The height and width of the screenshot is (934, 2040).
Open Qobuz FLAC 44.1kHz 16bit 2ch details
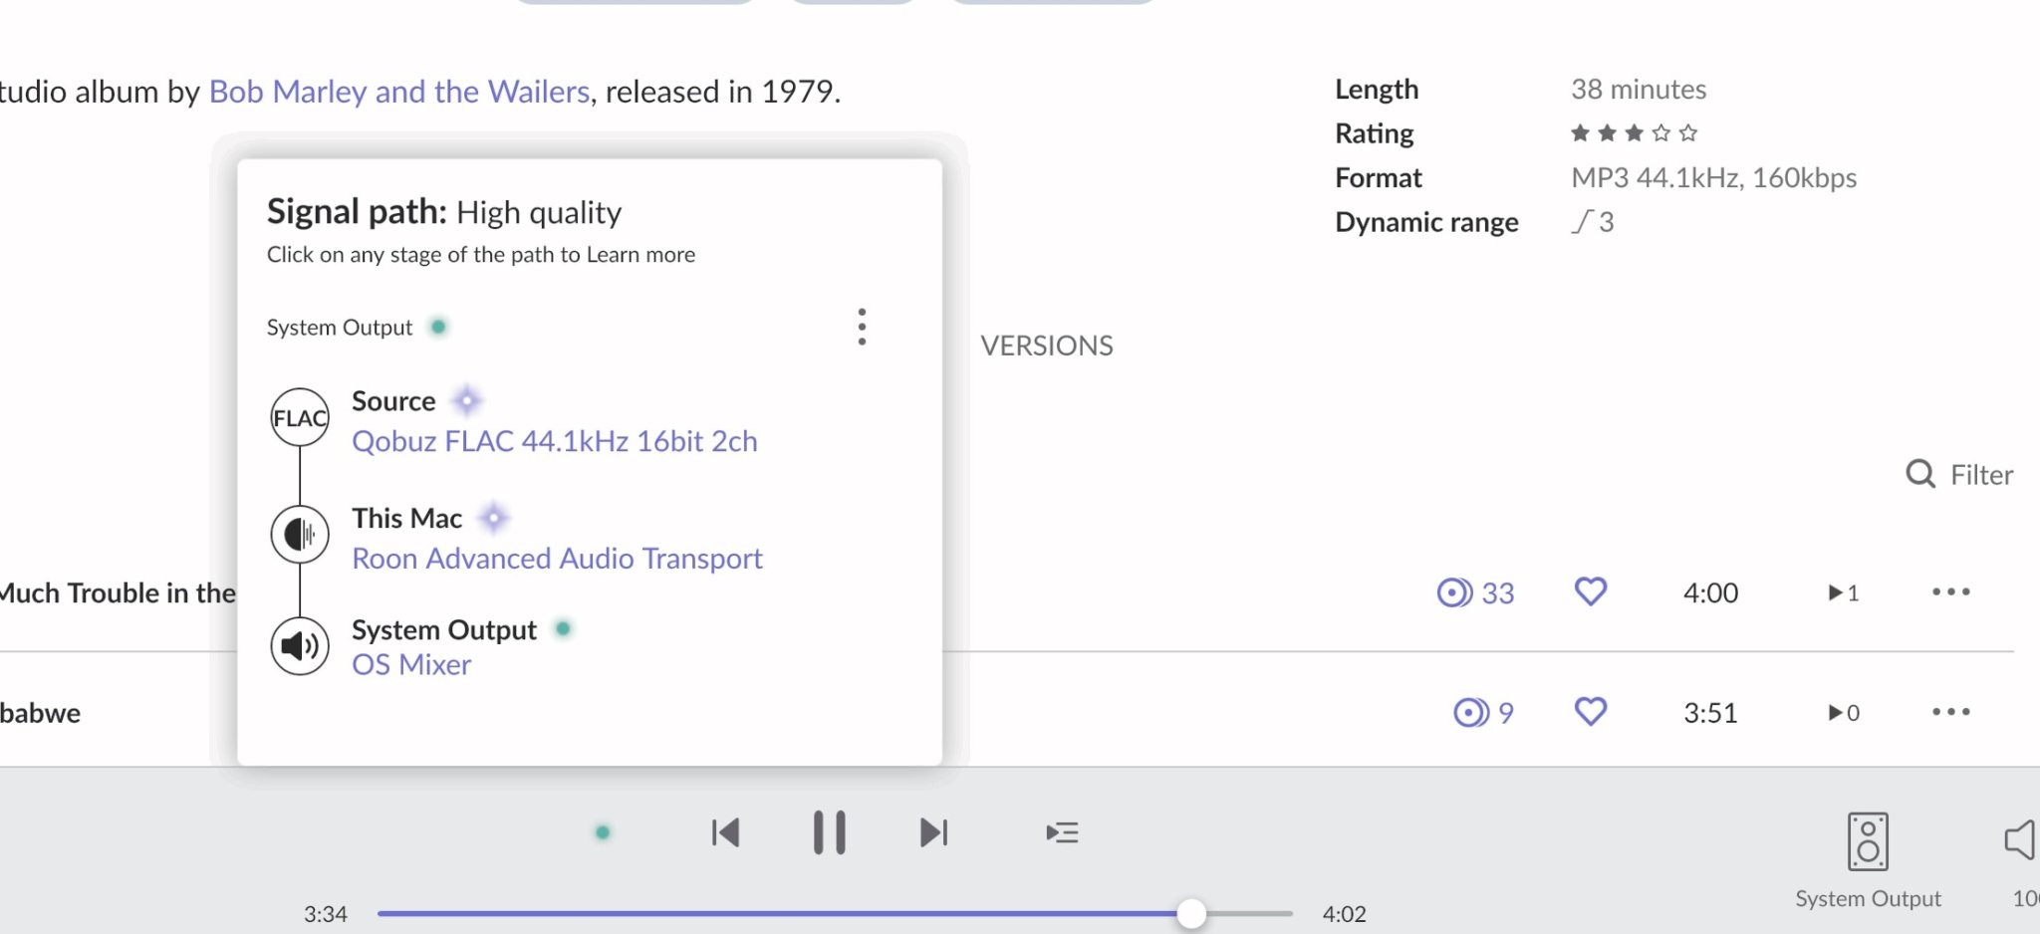555,441
